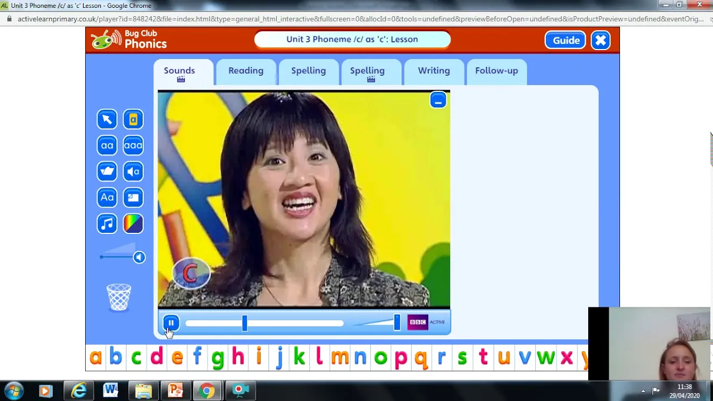Click the music note tool
This screenshot has height=401, width=713.
pyautogui.click(x=107, y=223)
